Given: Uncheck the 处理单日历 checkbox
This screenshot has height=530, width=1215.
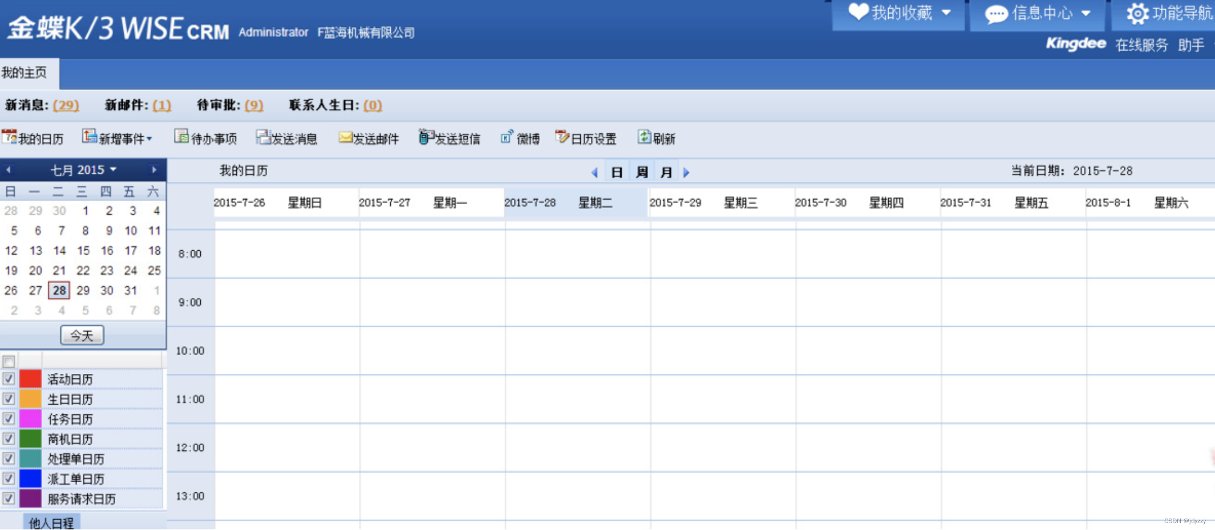Looking at the screenshot, I should (x=9, y=458).
